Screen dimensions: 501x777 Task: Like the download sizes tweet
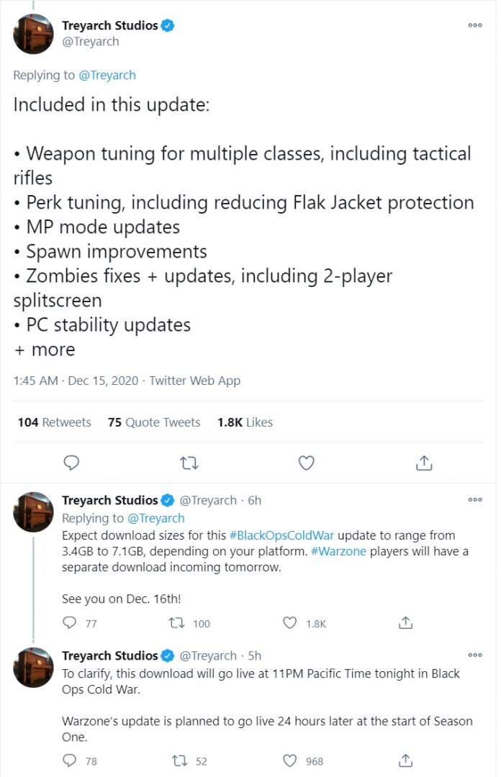coord(290,623)
